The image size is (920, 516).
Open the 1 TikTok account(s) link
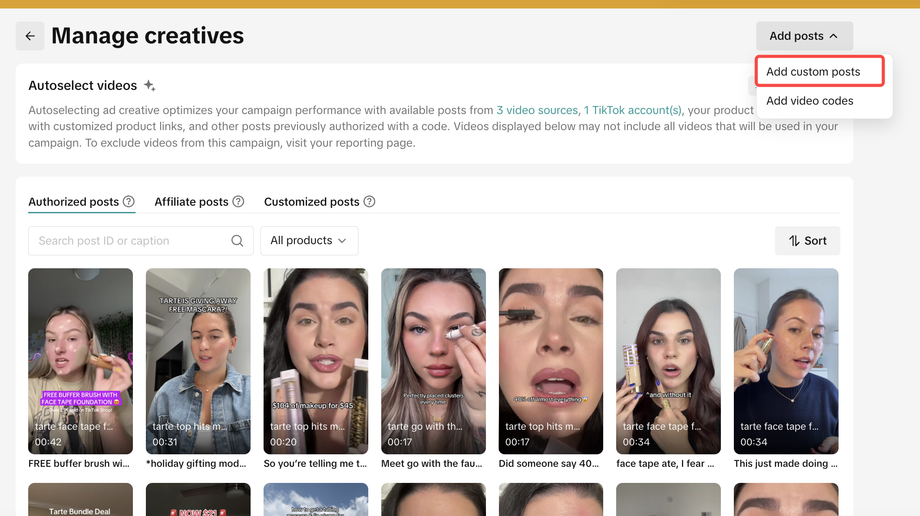[633, 110]
